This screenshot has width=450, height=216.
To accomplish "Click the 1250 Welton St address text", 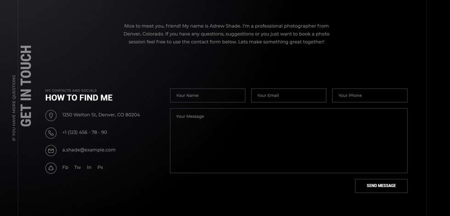I will pyautogui.click(x=101, y=115).
